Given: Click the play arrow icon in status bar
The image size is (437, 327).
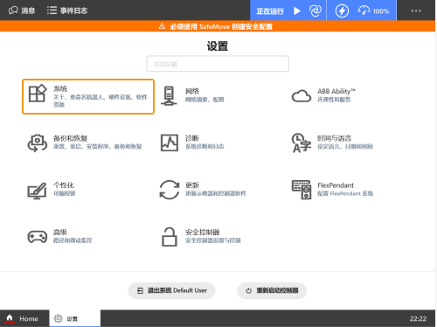Looking at the screenshot, I should 297,11.
